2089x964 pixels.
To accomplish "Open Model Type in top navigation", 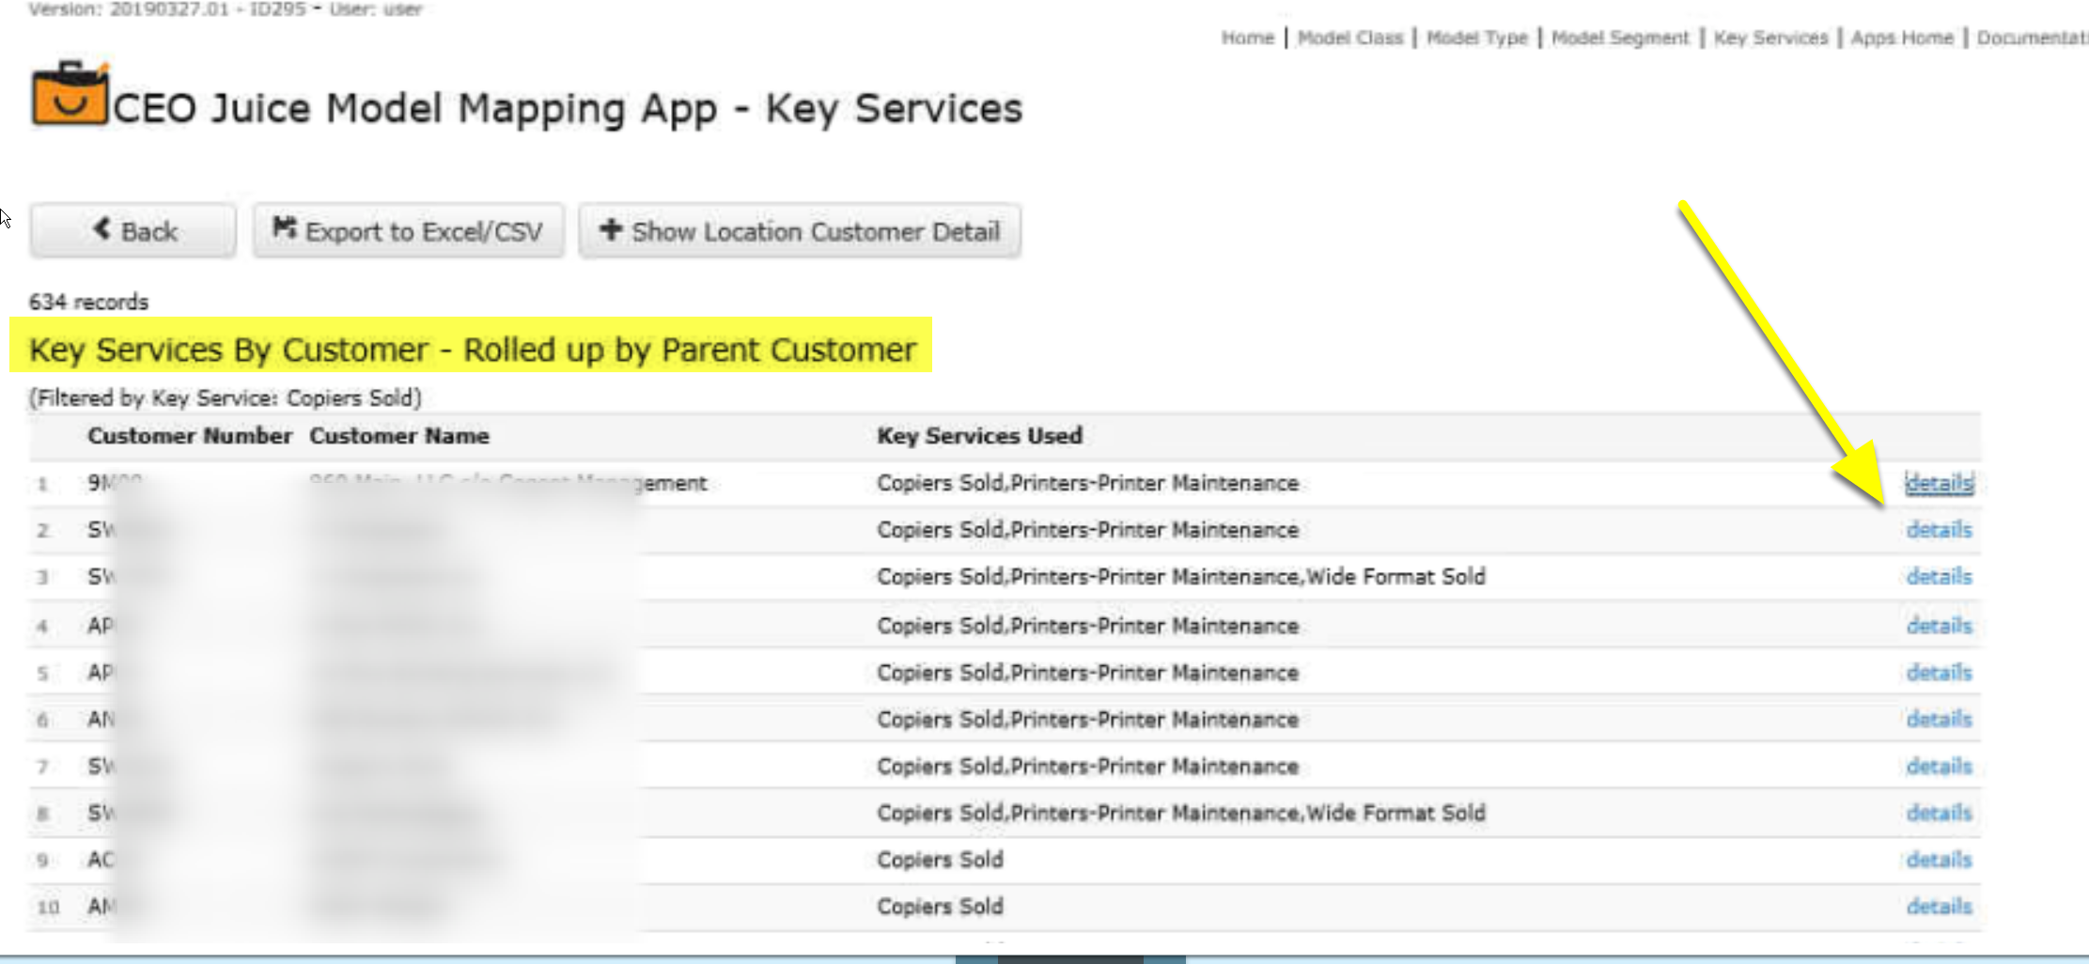I will click(1477, 38).
